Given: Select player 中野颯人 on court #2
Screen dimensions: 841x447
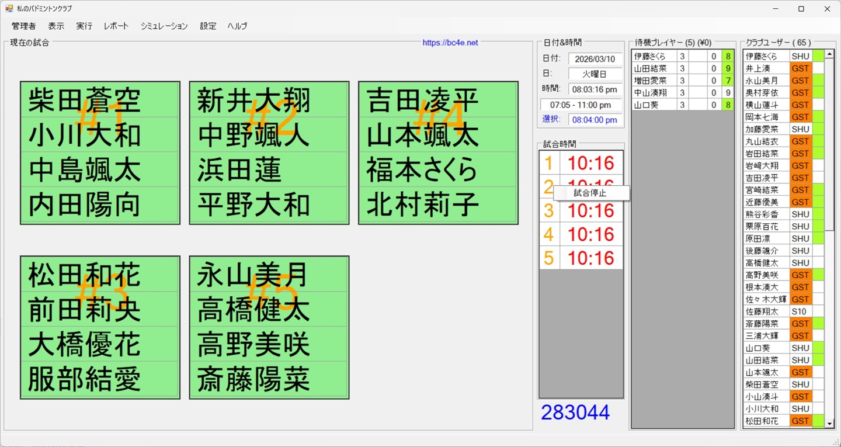Looking at the screenshot, I should click(x=269, y=135).
